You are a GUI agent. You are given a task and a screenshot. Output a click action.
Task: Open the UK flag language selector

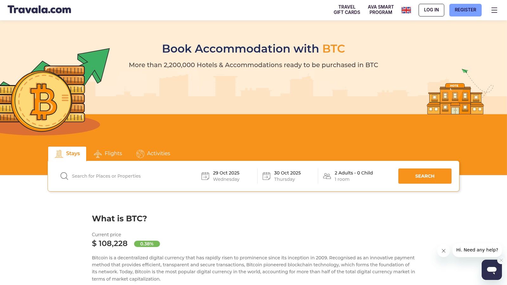406,10
